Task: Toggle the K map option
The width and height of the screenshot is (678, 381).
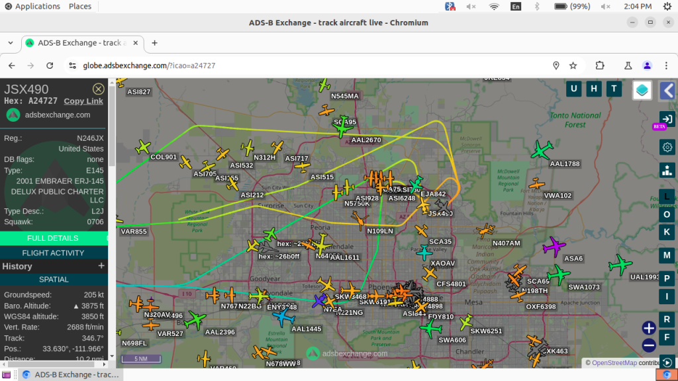Action: [x=667, y=232]
